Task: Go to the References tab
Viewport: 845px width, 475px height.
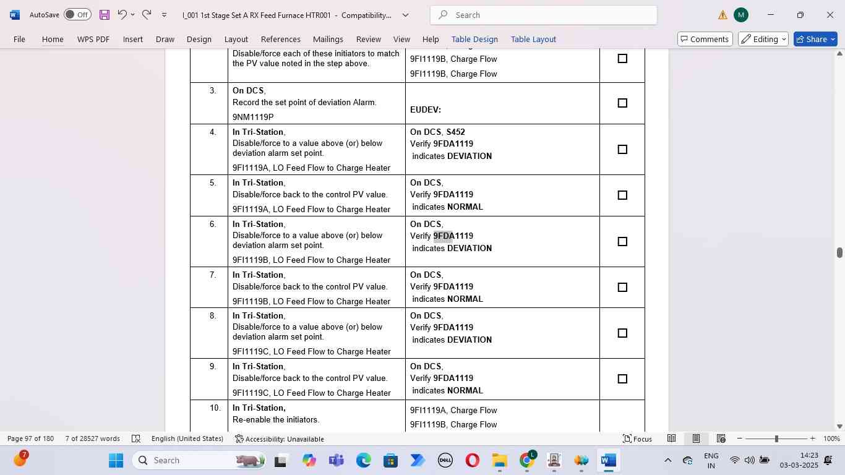Action: tap(281, 39)
